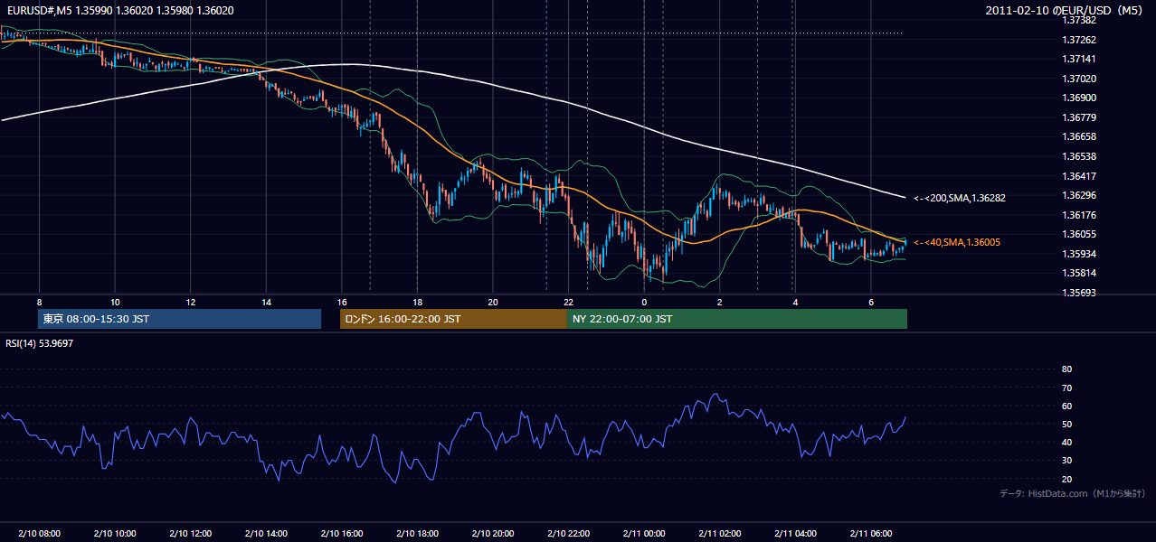Image resolution: width=1156 pixels, height=542 pixels.
Task: Select the 40 SMA label 1.36005
Action: click(956, 242)
